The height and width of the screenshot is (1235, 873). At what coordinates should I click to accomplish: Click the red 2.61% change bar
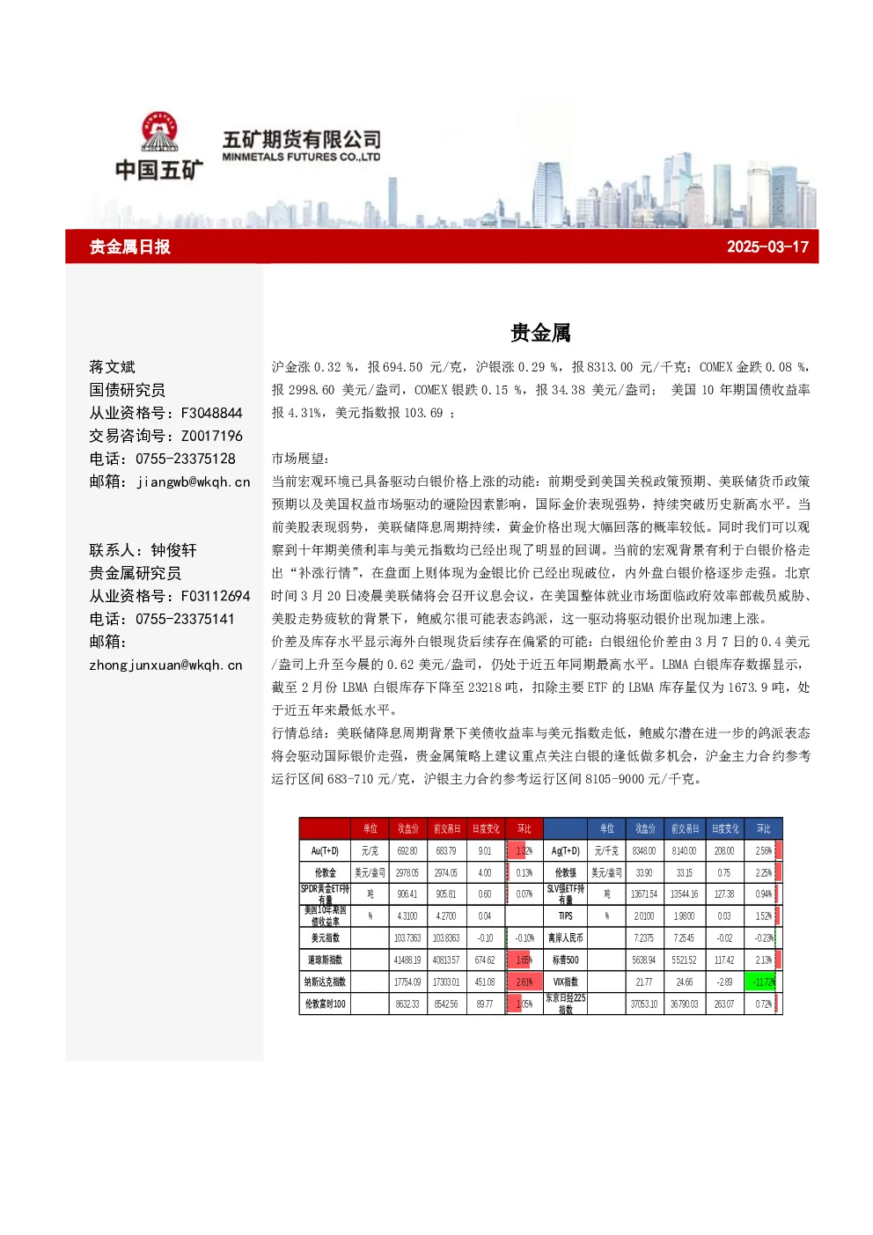[x=525, y=982]
